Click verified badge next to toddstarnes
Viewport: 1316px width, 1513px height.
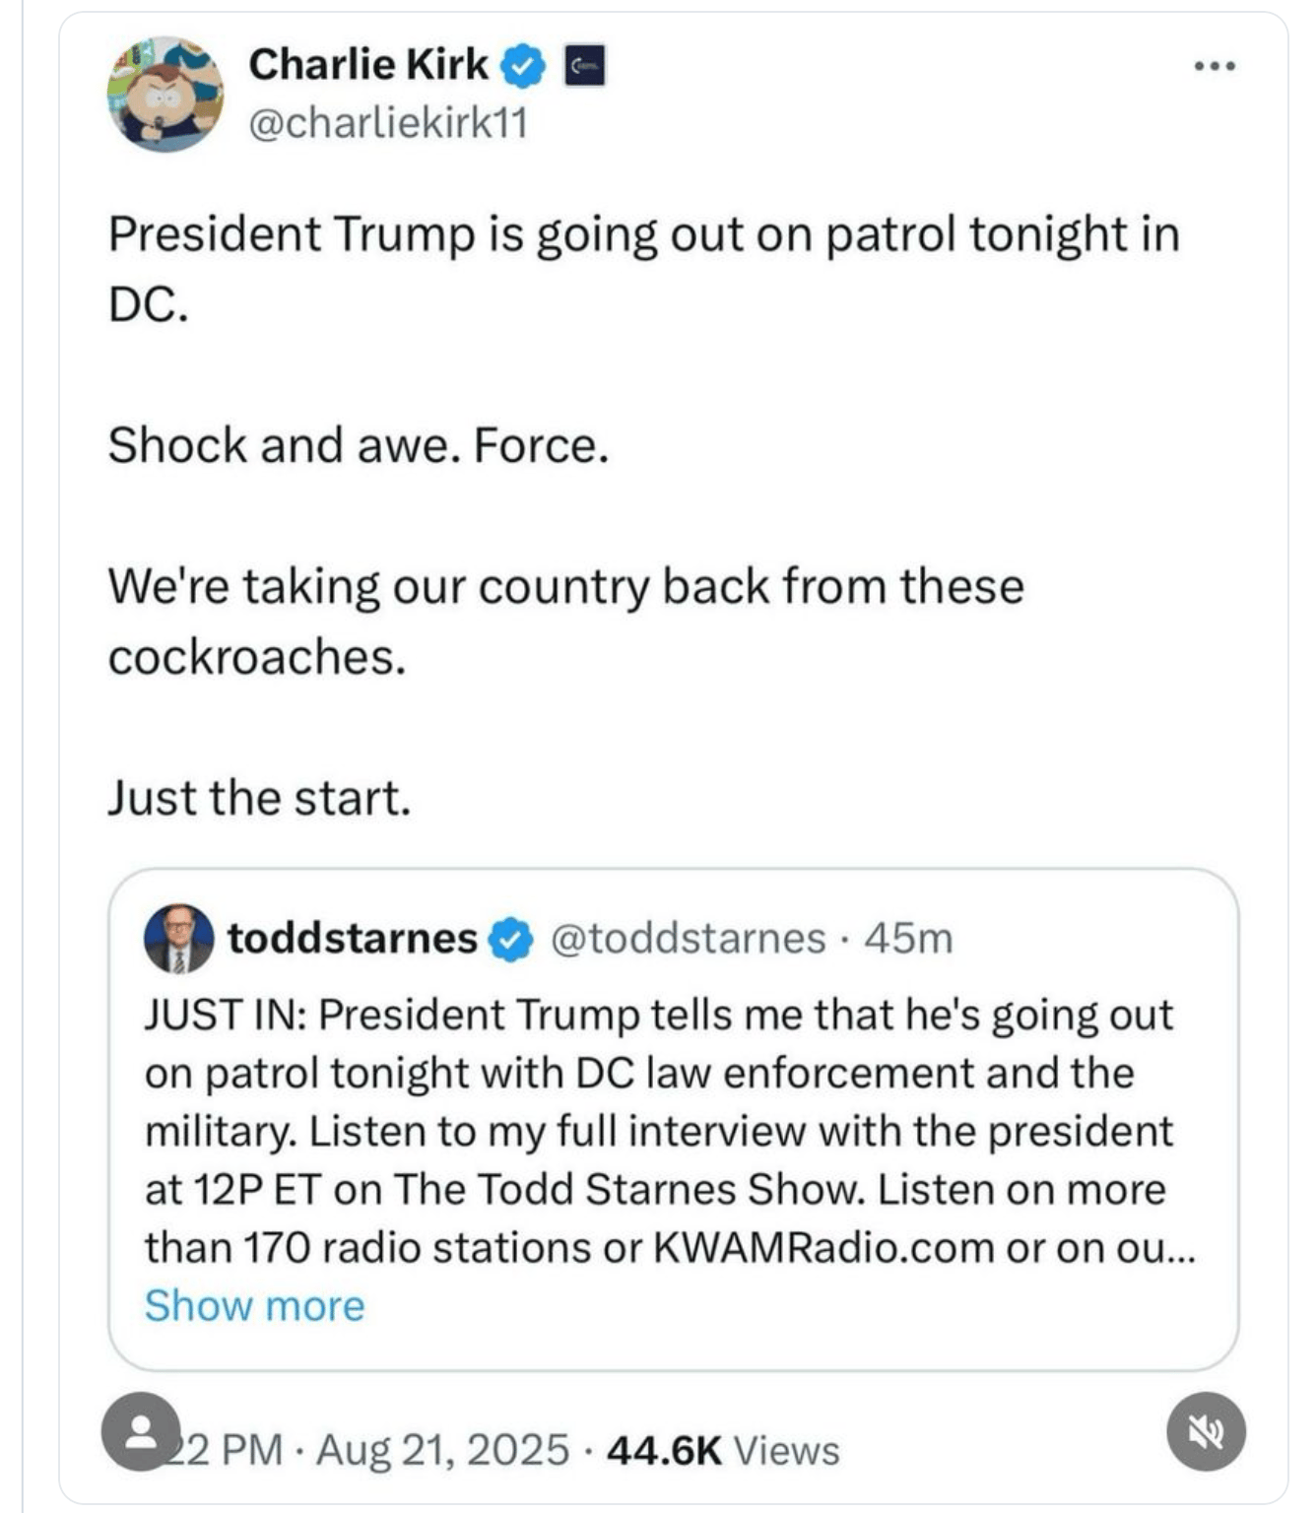511,939
